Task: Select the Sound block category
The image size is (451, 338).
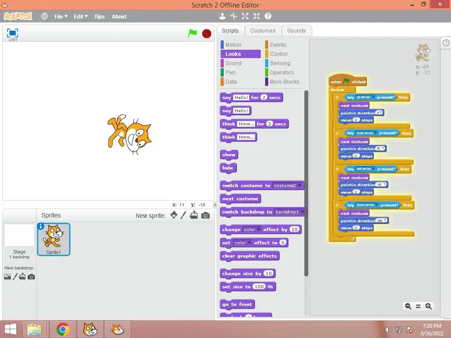Action: [233, 63]
